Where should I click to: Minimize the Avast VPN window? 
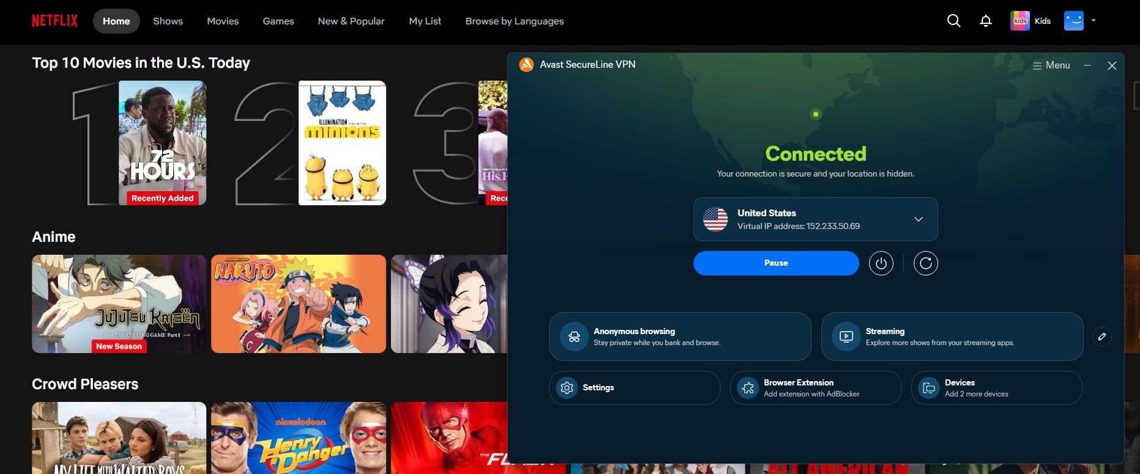(x=1087, y=65)
